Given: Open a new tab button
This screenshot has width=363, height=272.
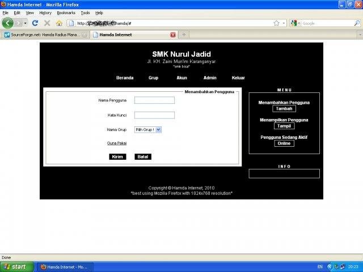Looking at the screenshot, I should (x=184, y=35).
